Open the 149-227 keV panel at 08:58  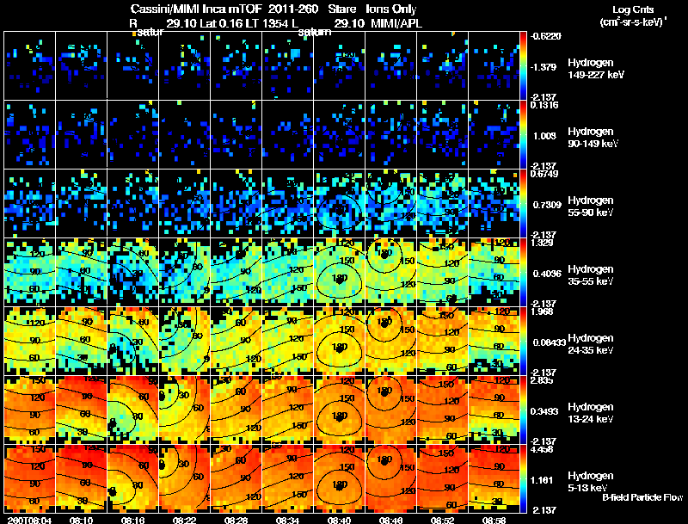point(494,66)
